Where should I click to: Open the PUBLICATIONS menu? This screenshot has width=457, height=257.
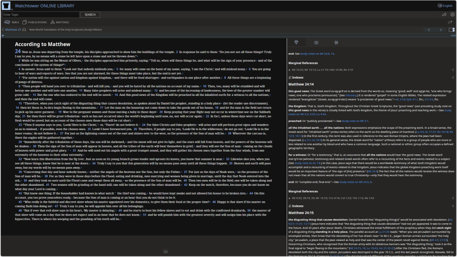(35, 22)
